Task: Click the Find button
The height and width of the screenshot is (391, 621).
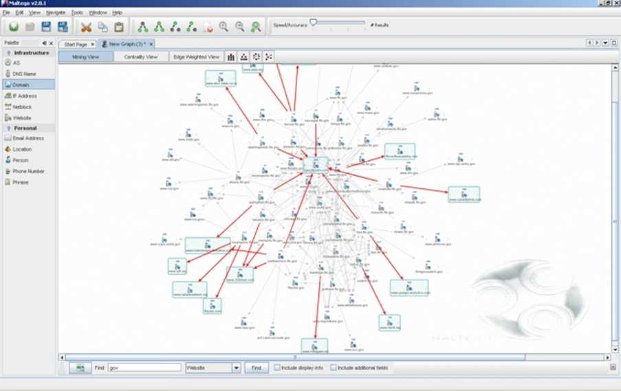Action: (257, 368)
